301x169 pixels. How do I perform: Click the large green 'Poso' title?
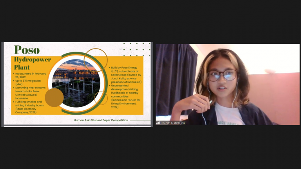pos(27,50)
